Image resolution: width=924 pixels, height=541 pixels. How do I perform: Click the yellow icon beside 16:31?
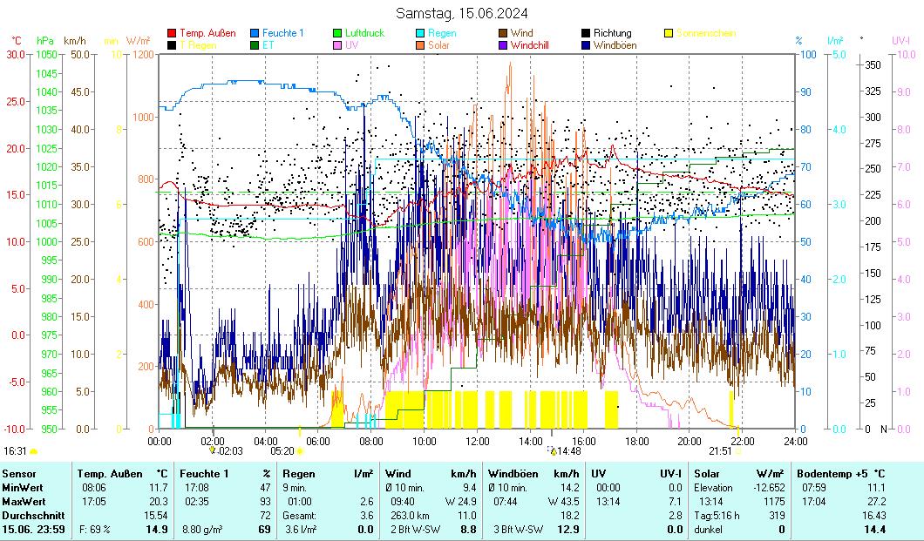(x=34, y=451)
